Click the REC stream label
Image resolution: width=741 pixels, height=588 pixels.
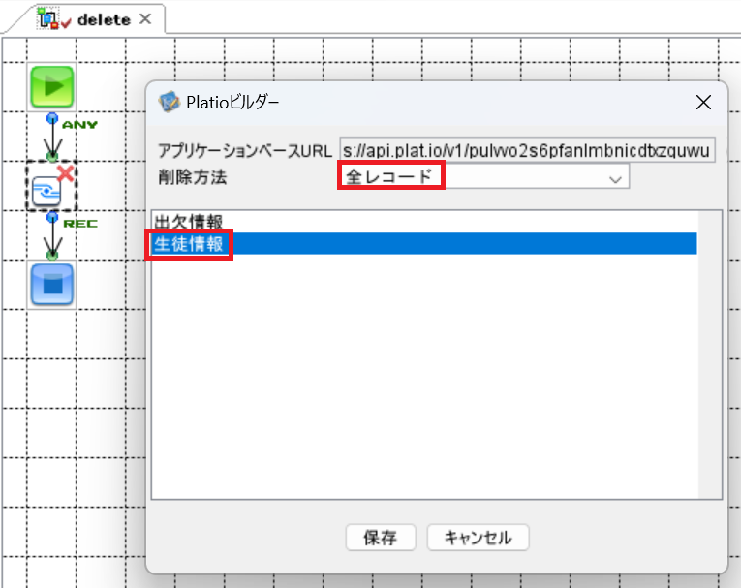80,224
